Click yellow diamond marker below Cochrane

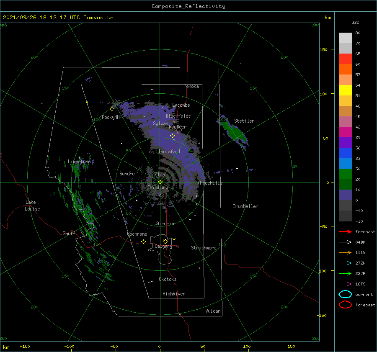click(143, 242)
